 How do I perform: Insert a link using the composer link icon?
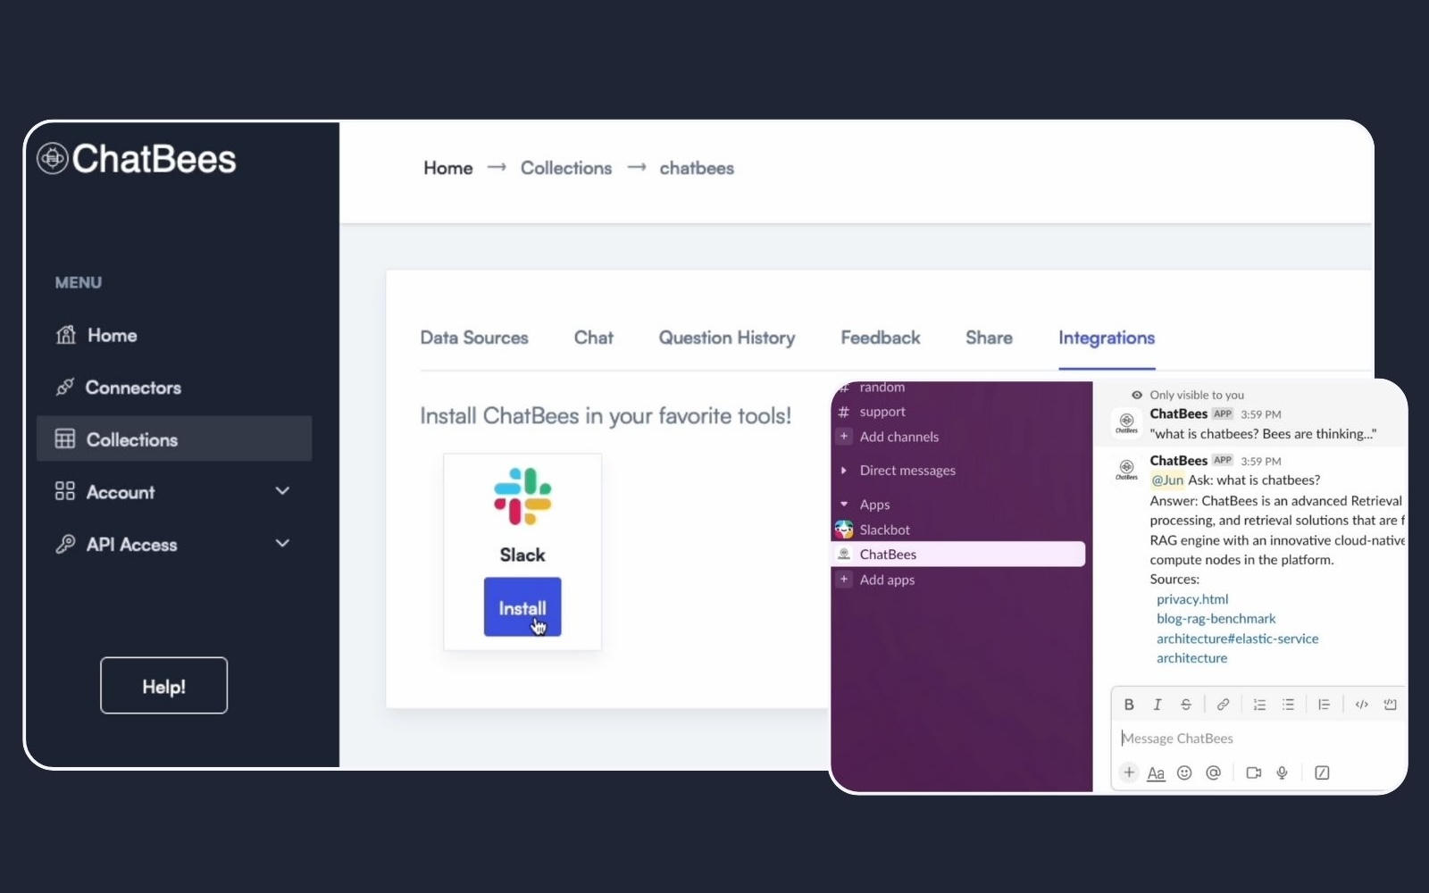[x=1223, y=705]
